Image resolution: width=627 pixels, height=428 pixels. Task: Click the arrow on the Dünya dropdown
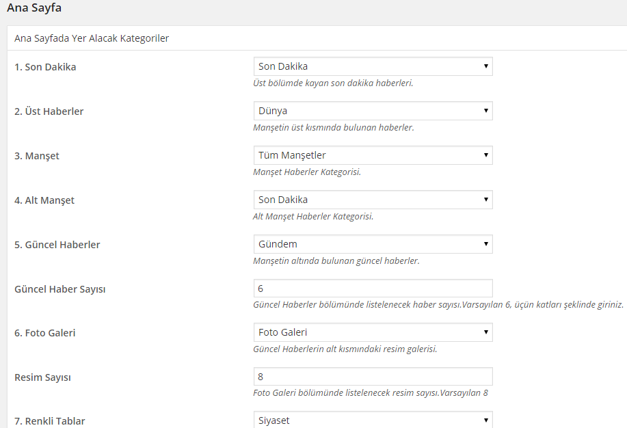486,111
